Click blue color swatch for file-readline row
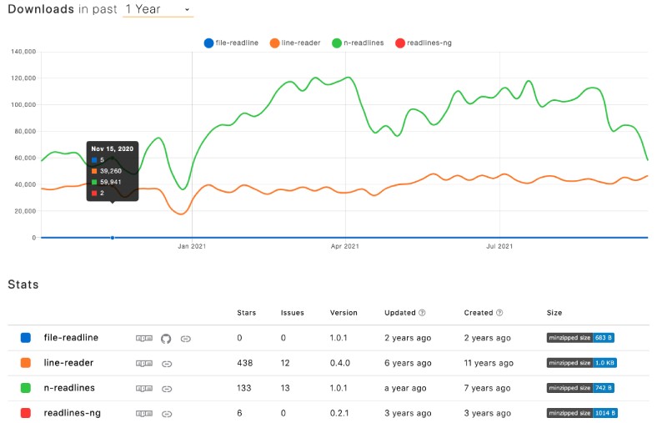667x423 pixels. coord(26,338)
